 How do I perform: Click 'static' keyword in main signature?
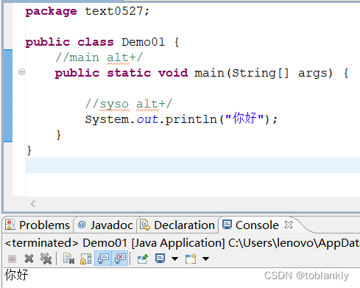point(129,73)
